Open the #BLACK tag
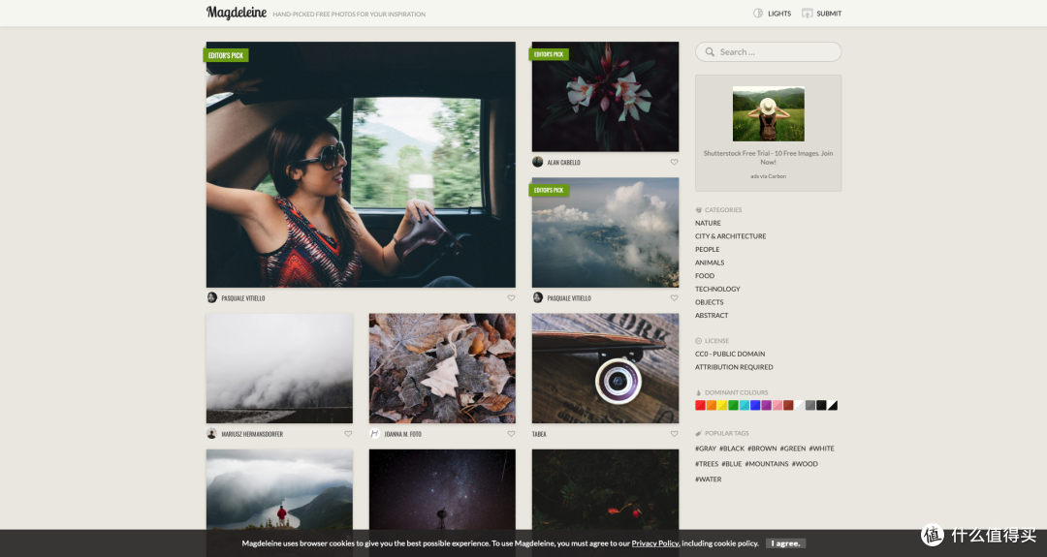This screenshot has width=1047, height=557. coord(732,449)
